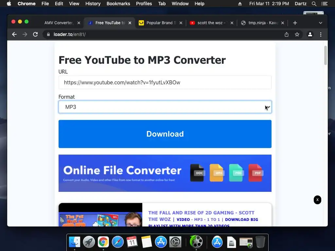Expand the tab search chevron
The image size is (335, 251).
click(x=321, y=23)
